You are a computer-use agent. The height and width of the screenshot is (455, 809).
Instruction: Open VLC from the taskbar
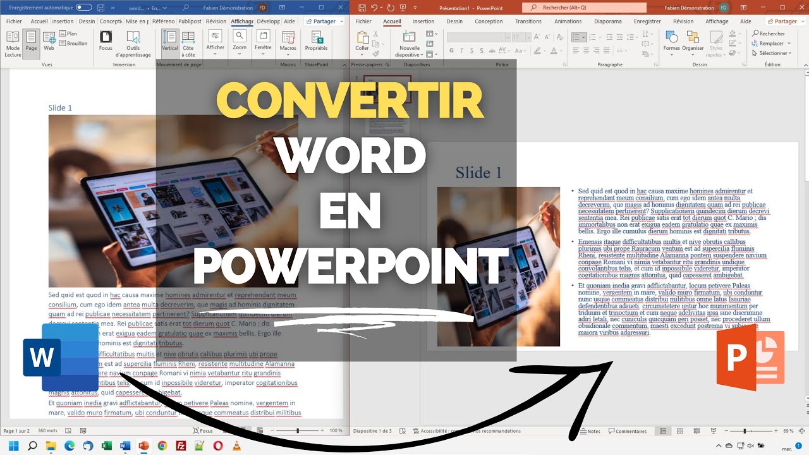(236, 446)
